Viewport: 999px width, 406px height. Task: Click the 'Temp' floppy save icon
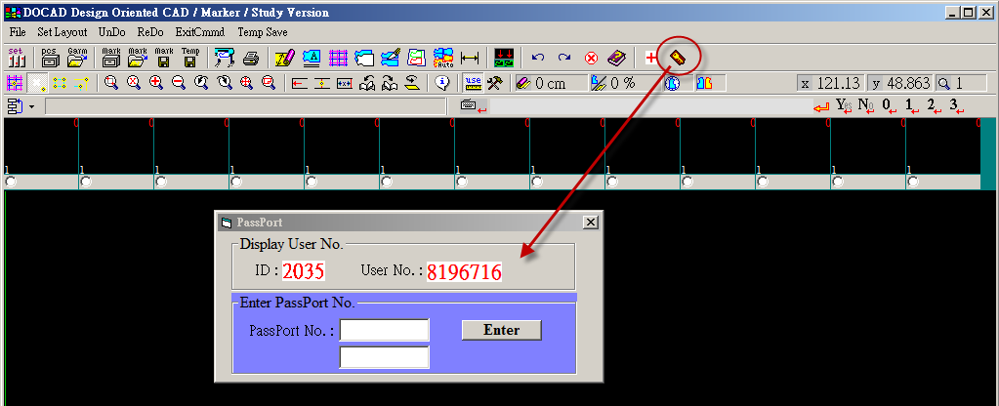[189, 58]
